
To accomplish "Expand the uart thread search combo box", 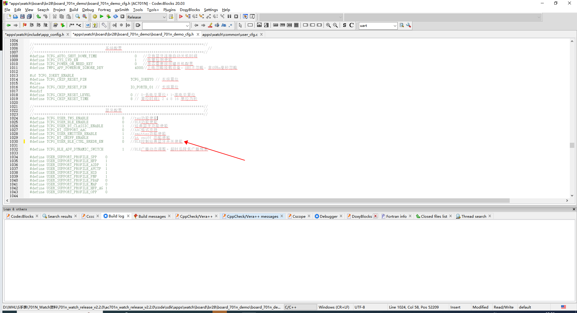I will point(395,26).
